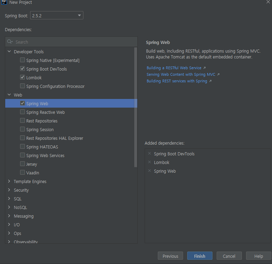Expand the Observability group
This screenshot has height=264, width=272.
(x=9, y=242)
